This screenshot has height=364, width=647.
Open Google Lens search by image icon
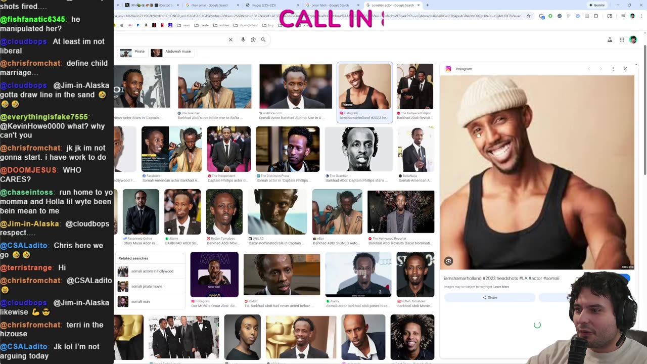tap(253, 39)
